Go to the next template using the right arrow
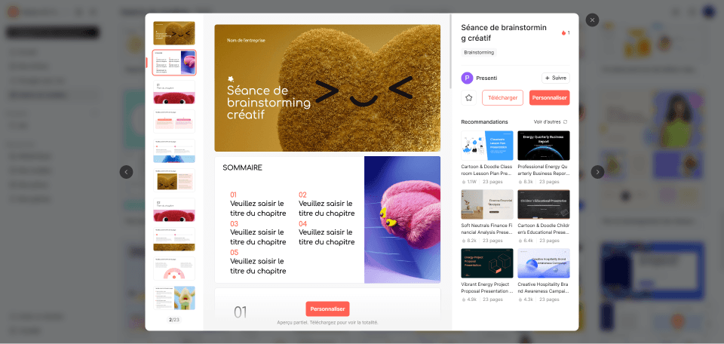 [x=597, y=172]
